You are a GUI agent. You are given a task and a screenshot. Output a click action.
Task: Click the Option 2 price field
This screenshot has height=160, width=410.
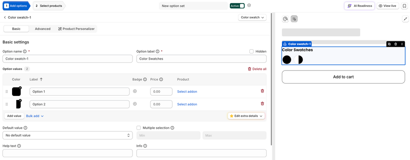(161, 104)
